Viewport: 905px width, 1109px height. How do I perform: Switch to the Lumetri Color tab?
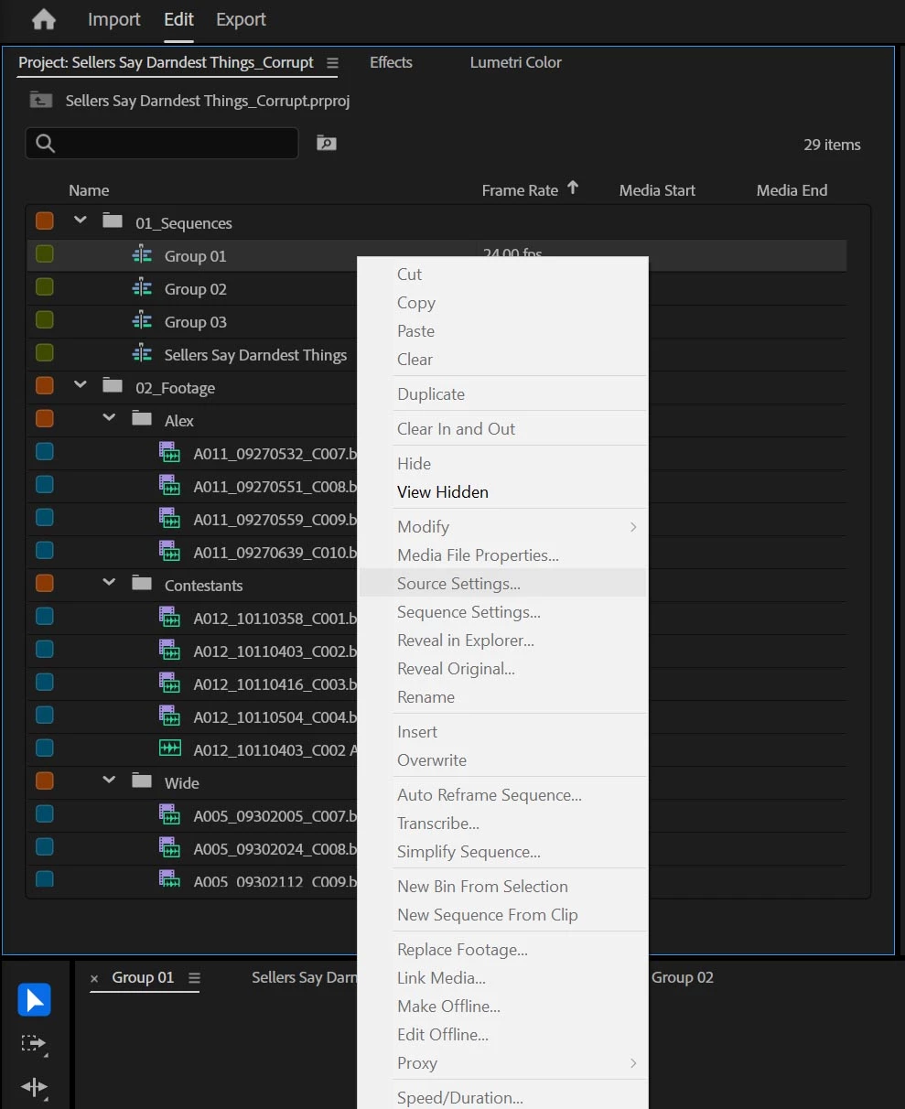click(515, 62)
